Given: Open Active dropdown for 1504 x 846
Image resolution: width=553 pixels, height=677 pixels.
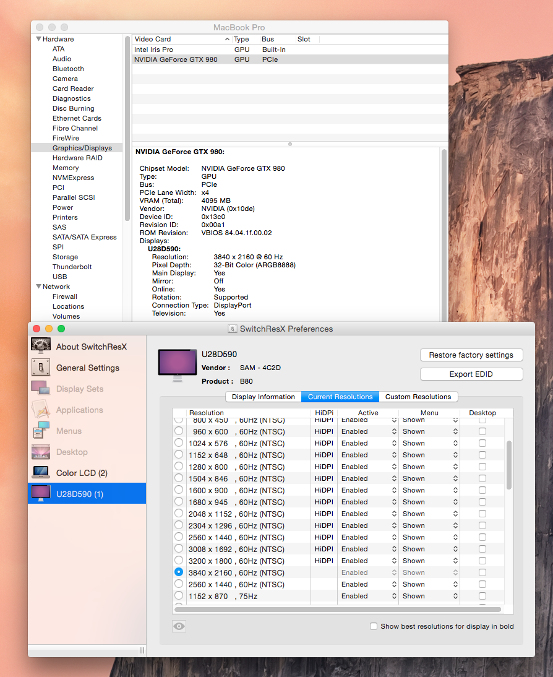Looking at the screenshot, I should [x=368, y=478].
